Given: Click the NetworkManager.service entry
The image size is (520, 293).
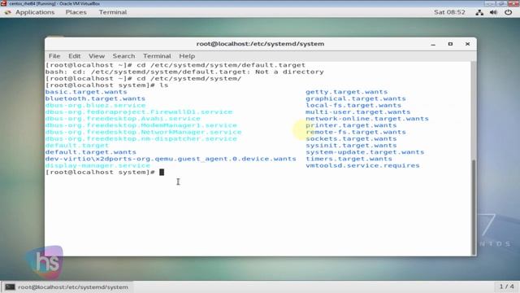Looking at the screenshot, I should pos(143,132).
